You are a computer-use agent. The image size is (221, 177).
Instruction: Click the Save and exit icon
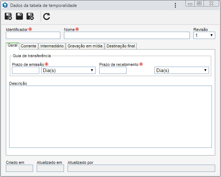(30, 16)
